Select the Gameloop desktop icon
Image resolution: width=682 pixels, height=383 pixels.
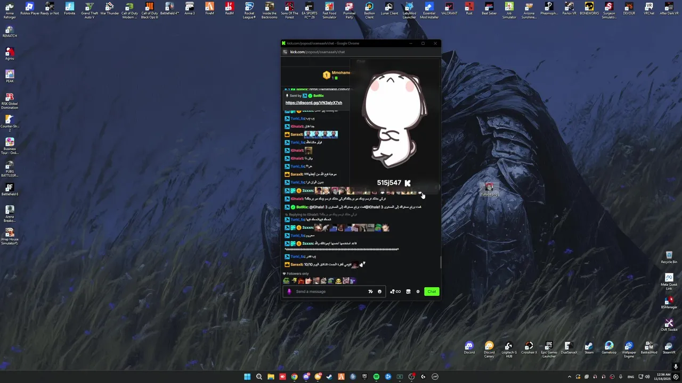(x=609, y=348)
